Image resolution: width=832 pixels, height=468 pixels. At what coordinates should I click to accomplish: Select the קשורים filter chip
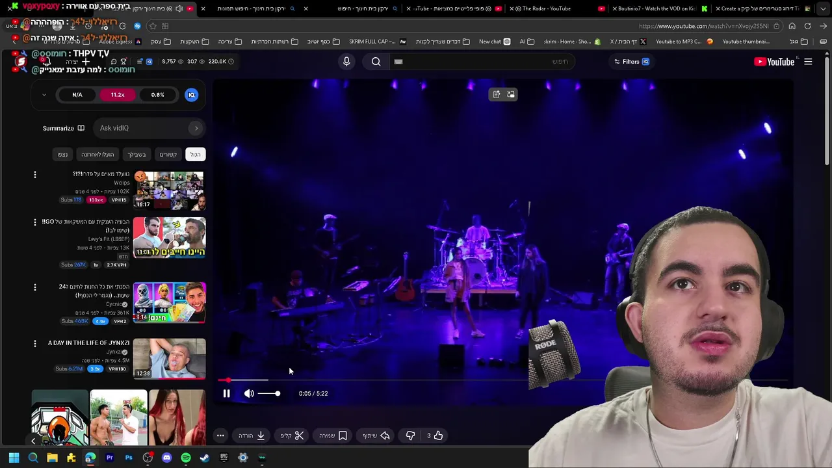point(168,154)
